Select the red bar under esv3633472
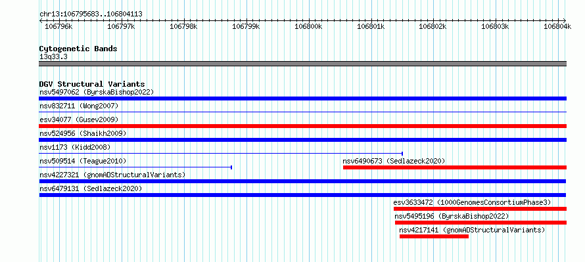The height and width of the screenshot is (262, 585). (x=480, y=209)
